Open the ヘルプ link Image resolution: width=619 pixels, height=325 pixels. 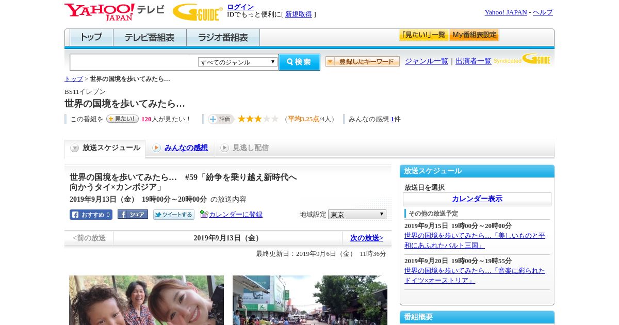(x=543, y=12)
